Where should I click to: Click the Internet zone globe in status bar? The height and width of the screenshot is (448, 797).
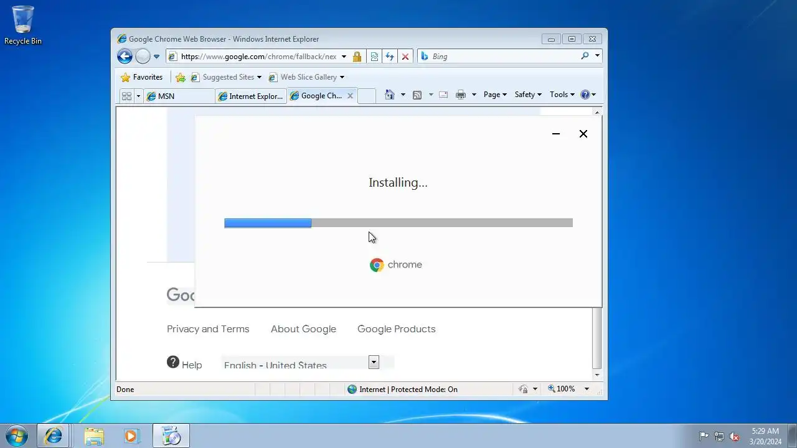(352, 390)
